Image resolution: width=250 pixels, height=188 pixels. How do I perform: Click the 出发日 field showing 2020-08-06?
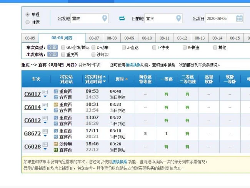tap(224, 18)
